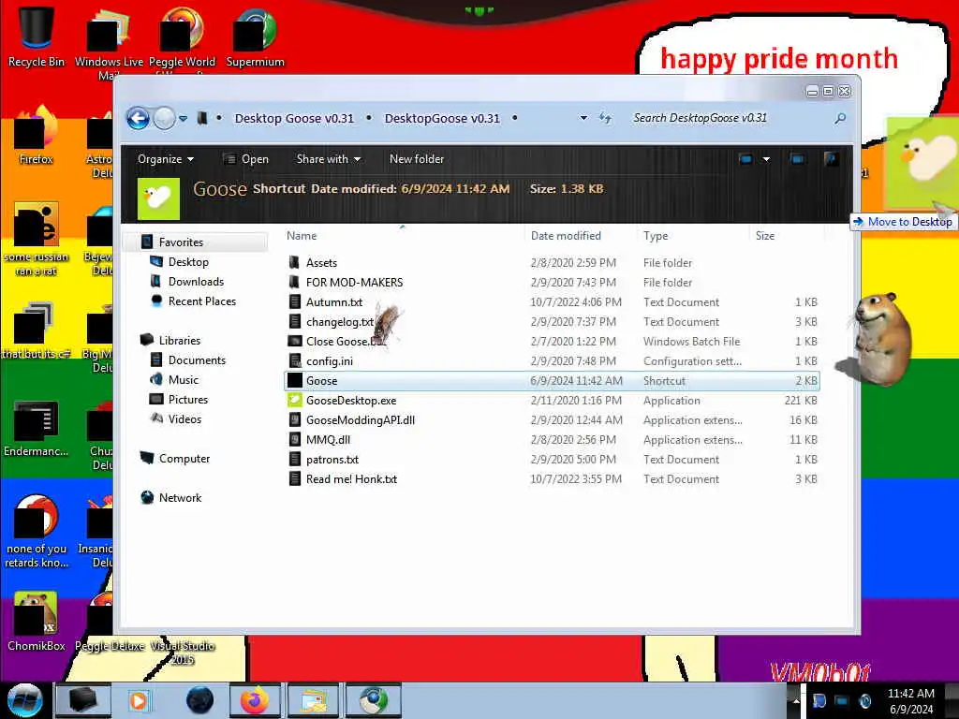Select the Goose shortcut row
959x719 pixels.
point(552,380)
